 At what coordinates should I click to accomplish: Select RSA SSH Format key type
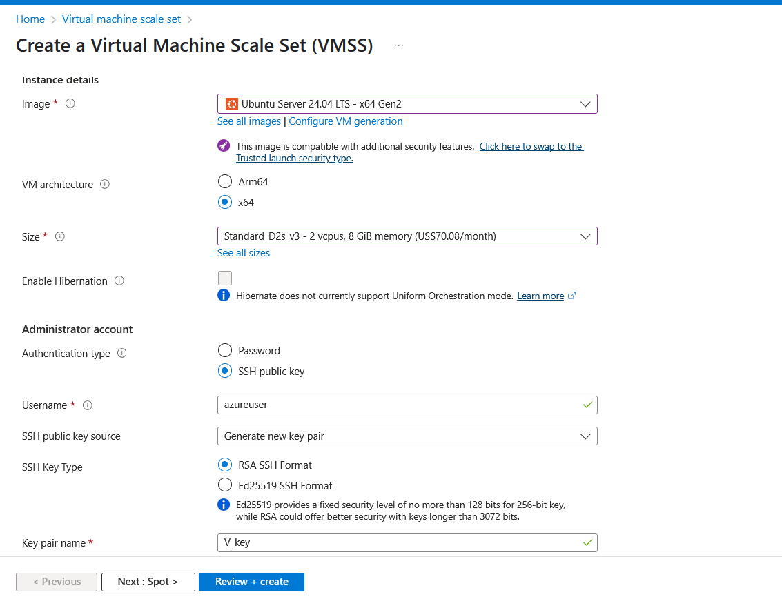(x=225, y=465)
